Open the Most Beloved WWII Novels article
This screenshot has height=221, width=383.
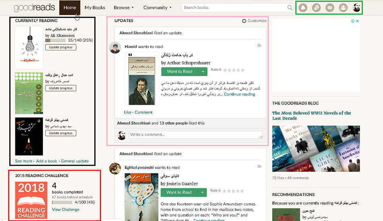point(311,115)
